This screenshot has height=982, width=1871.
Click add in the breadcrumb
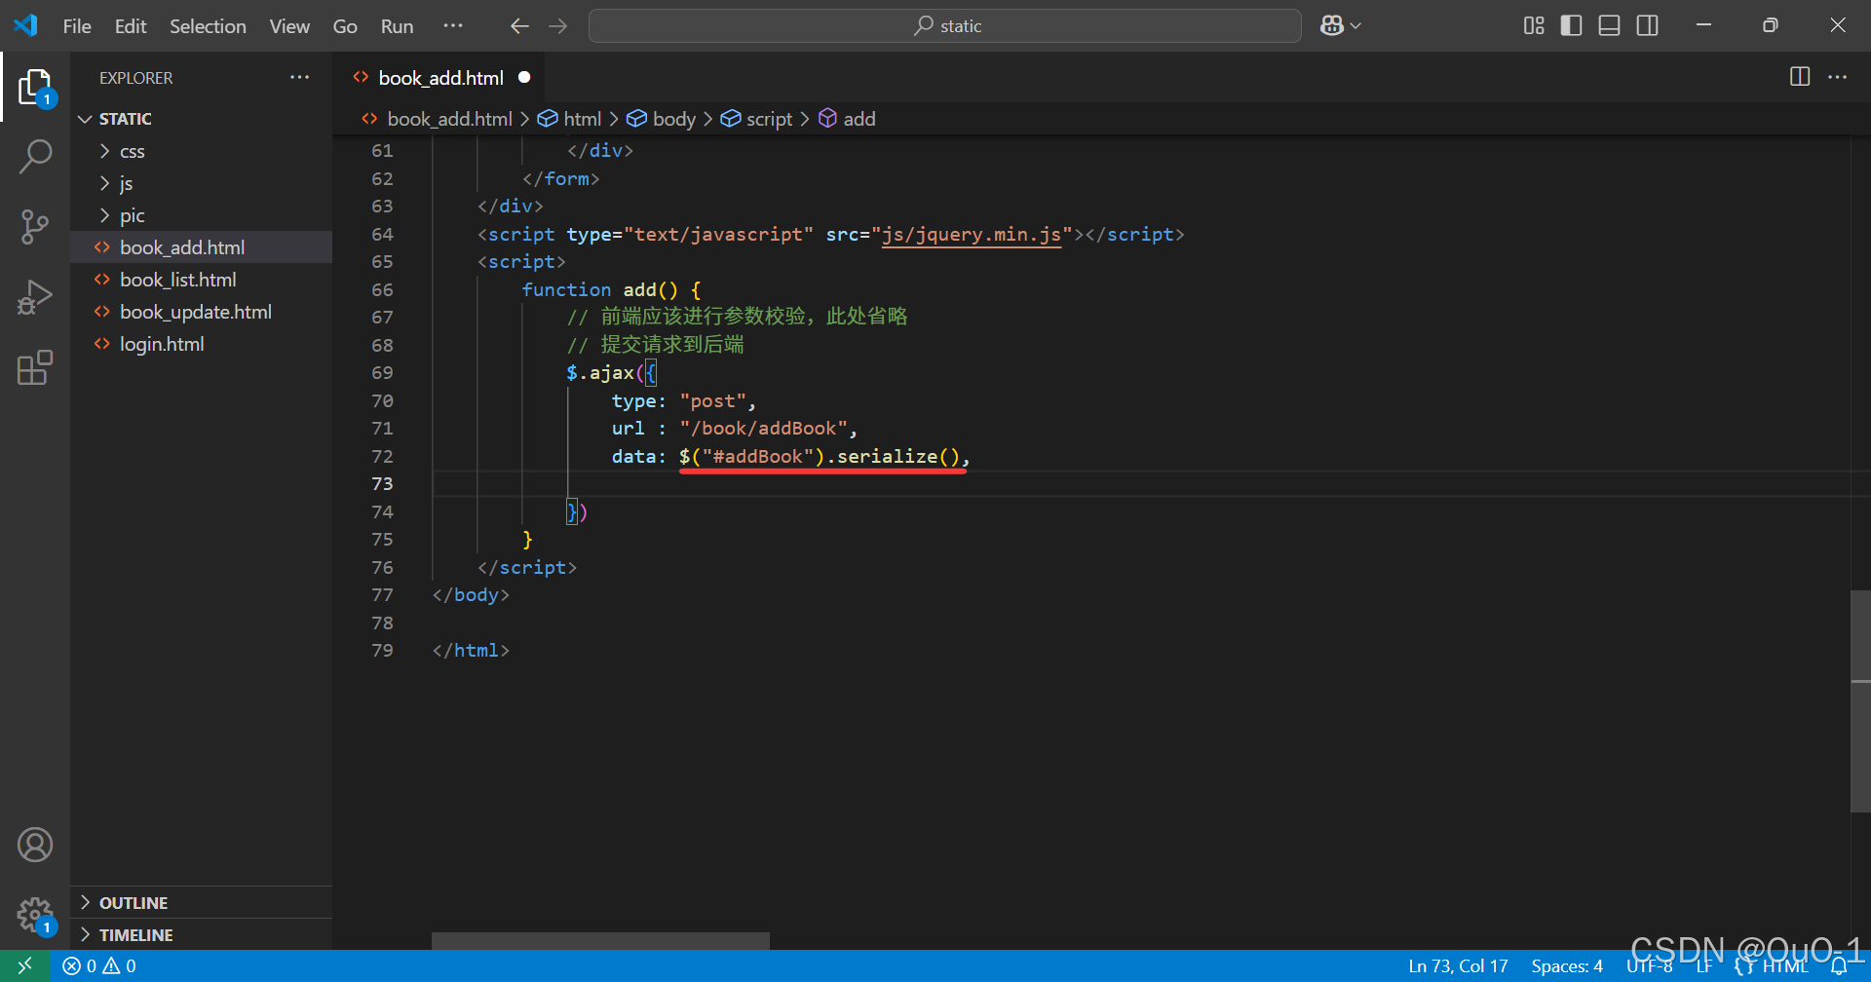(x=859, y=119)
